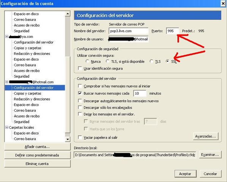Viewport: 227px width, 182px height.
Task: Click the Puerto input field
Action: [x=173, y=31]
